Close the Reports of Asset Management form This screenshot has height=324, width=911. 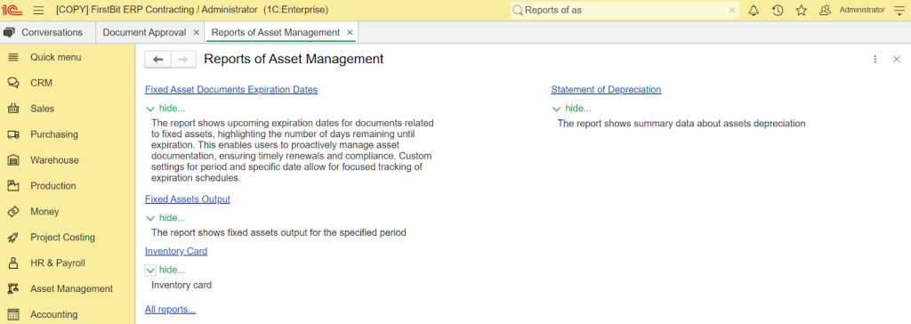pyautogui.click(x=897, y=59)
